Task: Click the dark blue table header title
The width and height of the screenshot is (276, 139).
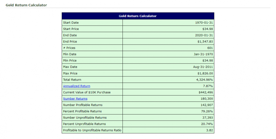Action: coord(138,16)
